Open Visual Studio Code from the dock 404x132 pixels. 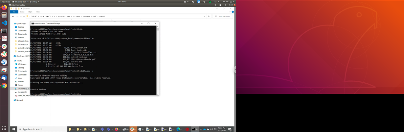(x=4, y=23)
